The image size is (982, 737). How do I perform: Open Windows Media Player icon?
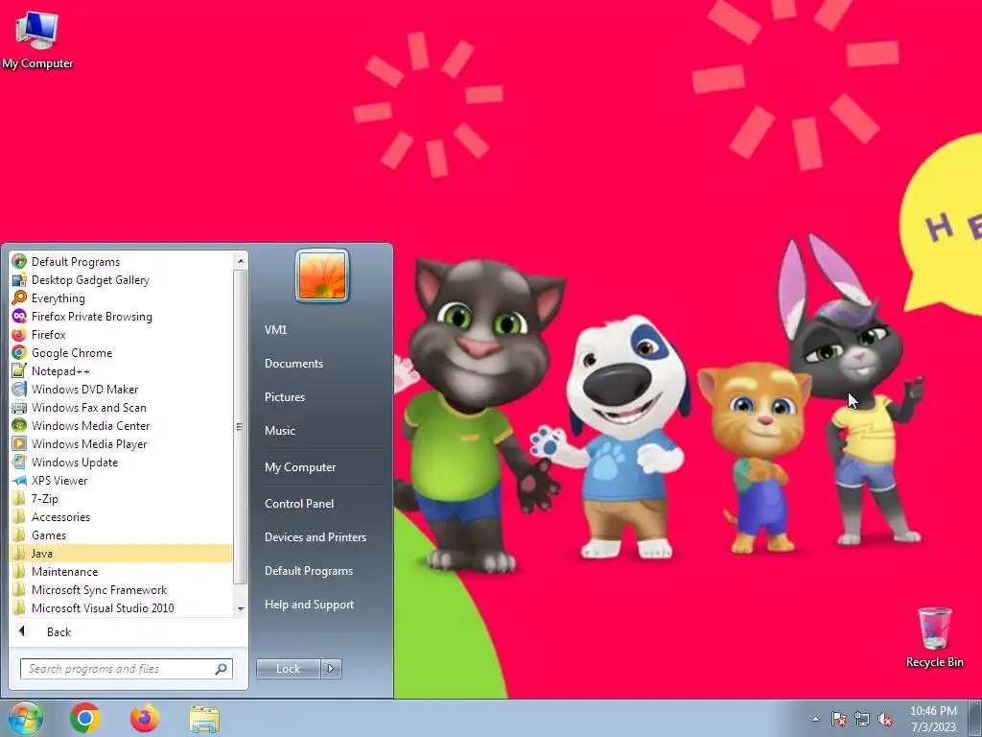click(19, 443)
